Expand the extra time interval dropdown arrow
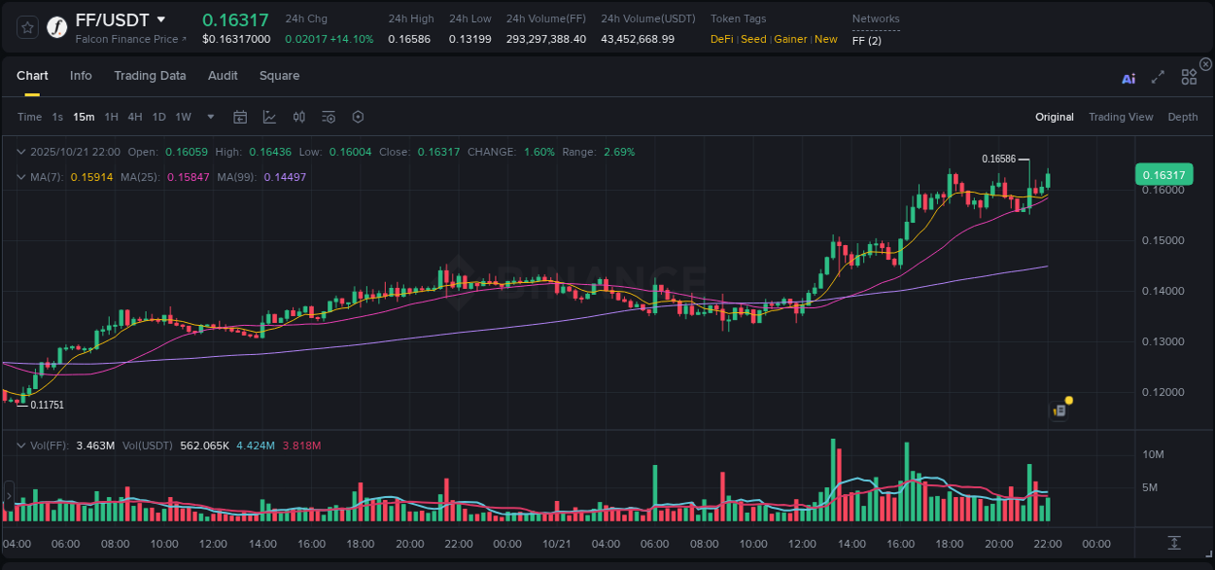 tap(209, 117)
